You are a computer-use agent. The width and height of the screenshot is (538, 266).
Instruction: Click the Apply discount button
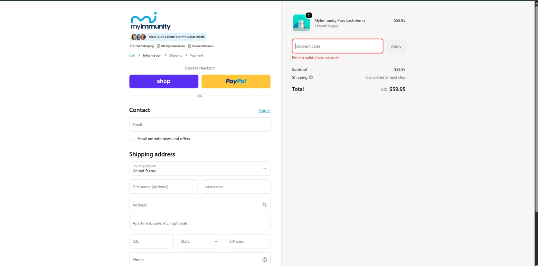396,46
